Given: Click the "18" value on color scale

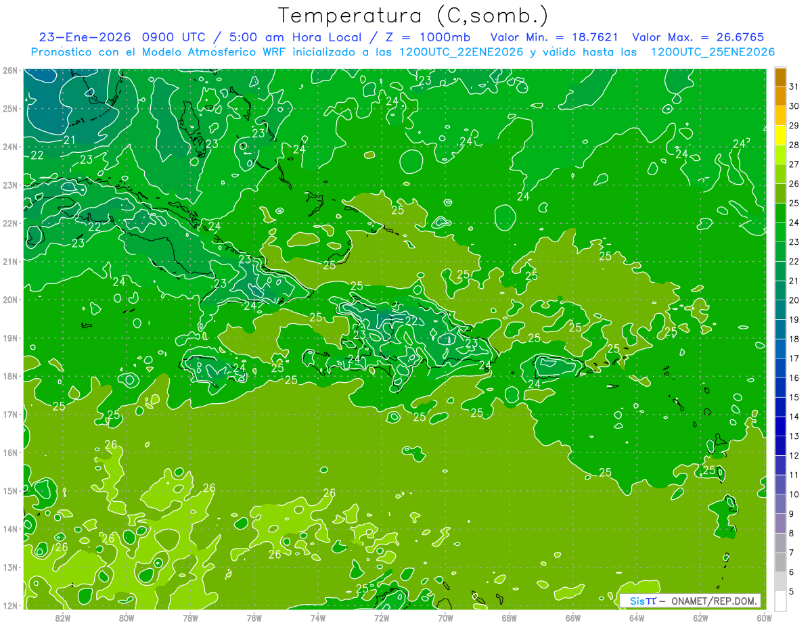Looking at the screenshot, I should pyautogui.click(x=794, y=340).
